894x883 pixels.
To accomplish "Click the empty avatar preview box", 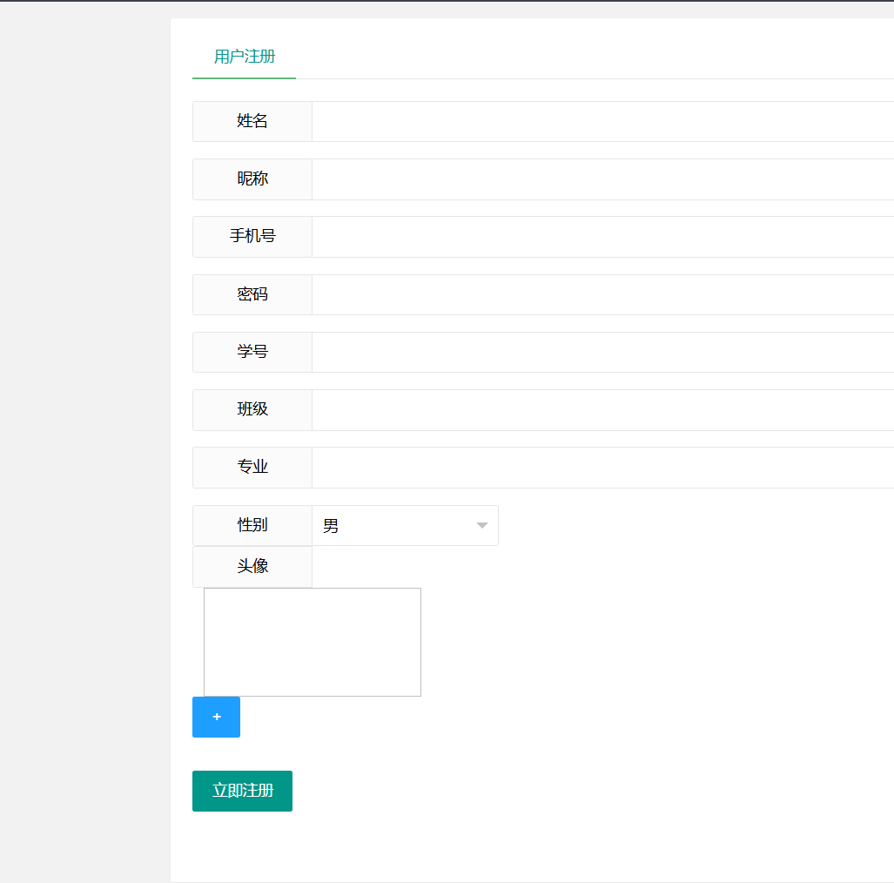I will point(313,642).
